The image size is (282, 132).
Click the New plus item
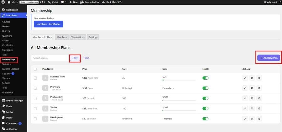(x=73, y=2)
